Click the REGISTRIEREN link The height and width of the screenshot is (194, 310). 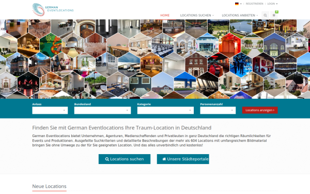pos(254,4)
